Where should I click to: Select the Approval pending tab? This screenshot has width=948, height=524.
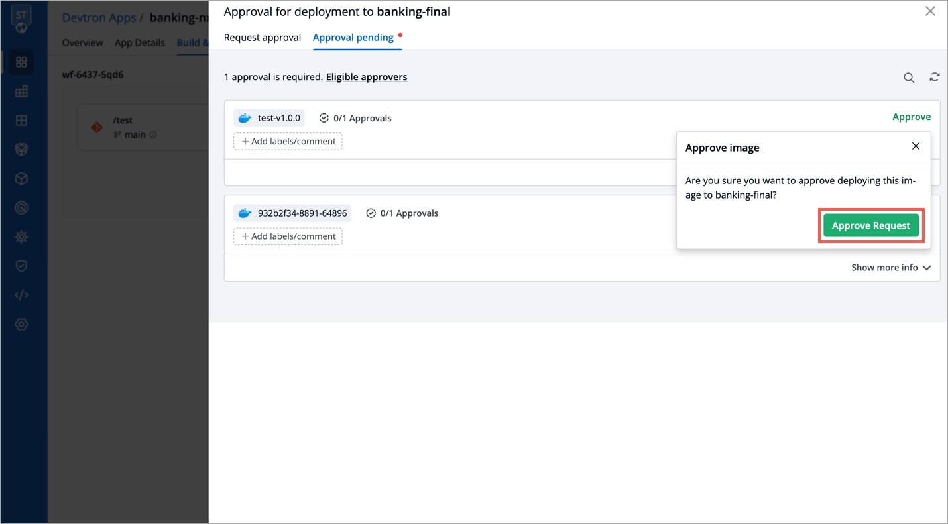pyautogui.click(x=353, y=38)
